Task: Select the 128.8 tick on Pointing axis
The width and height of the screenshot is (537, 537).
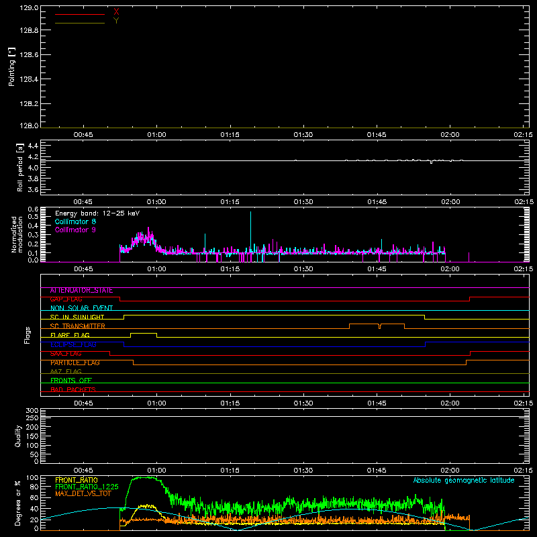Action: [x=29, y=30]
